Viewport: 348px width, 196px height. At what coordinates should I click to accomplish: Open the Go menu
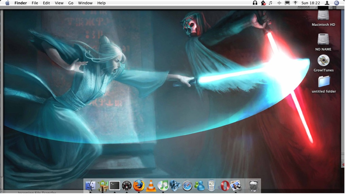[x=71, y=3]
